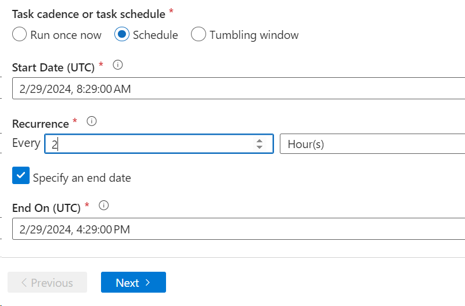Choose the Schedule radio option
The width and height of the screenshot is (465, 306).
click(x=122, y=35)
